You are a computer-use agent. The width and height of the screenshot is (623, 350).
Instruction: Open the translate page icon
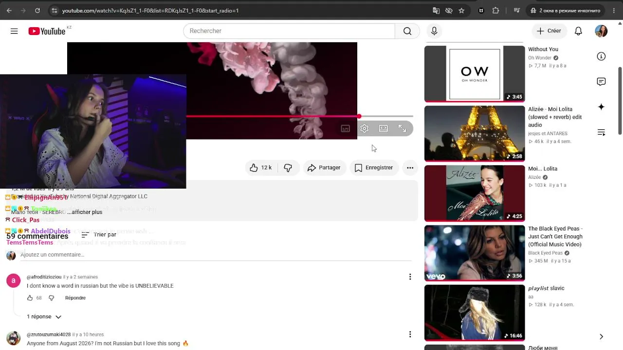[x=436, y=10]
